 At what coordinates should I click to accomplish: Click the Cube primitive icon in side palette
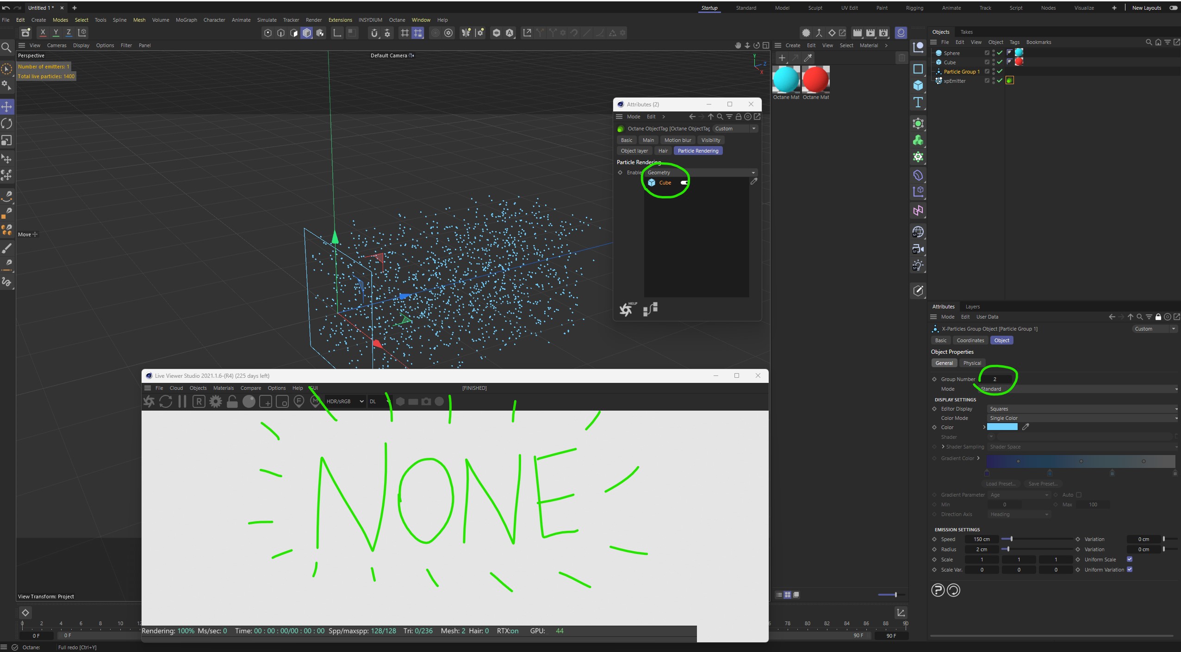[x=918, y=86]
